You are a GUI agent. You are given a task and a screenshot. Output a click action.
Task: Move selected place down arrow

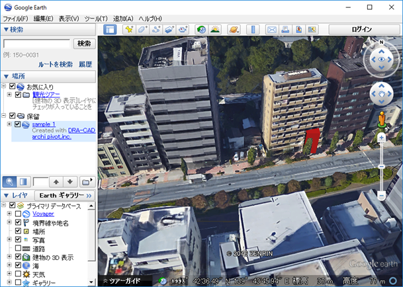click(70, 182)
